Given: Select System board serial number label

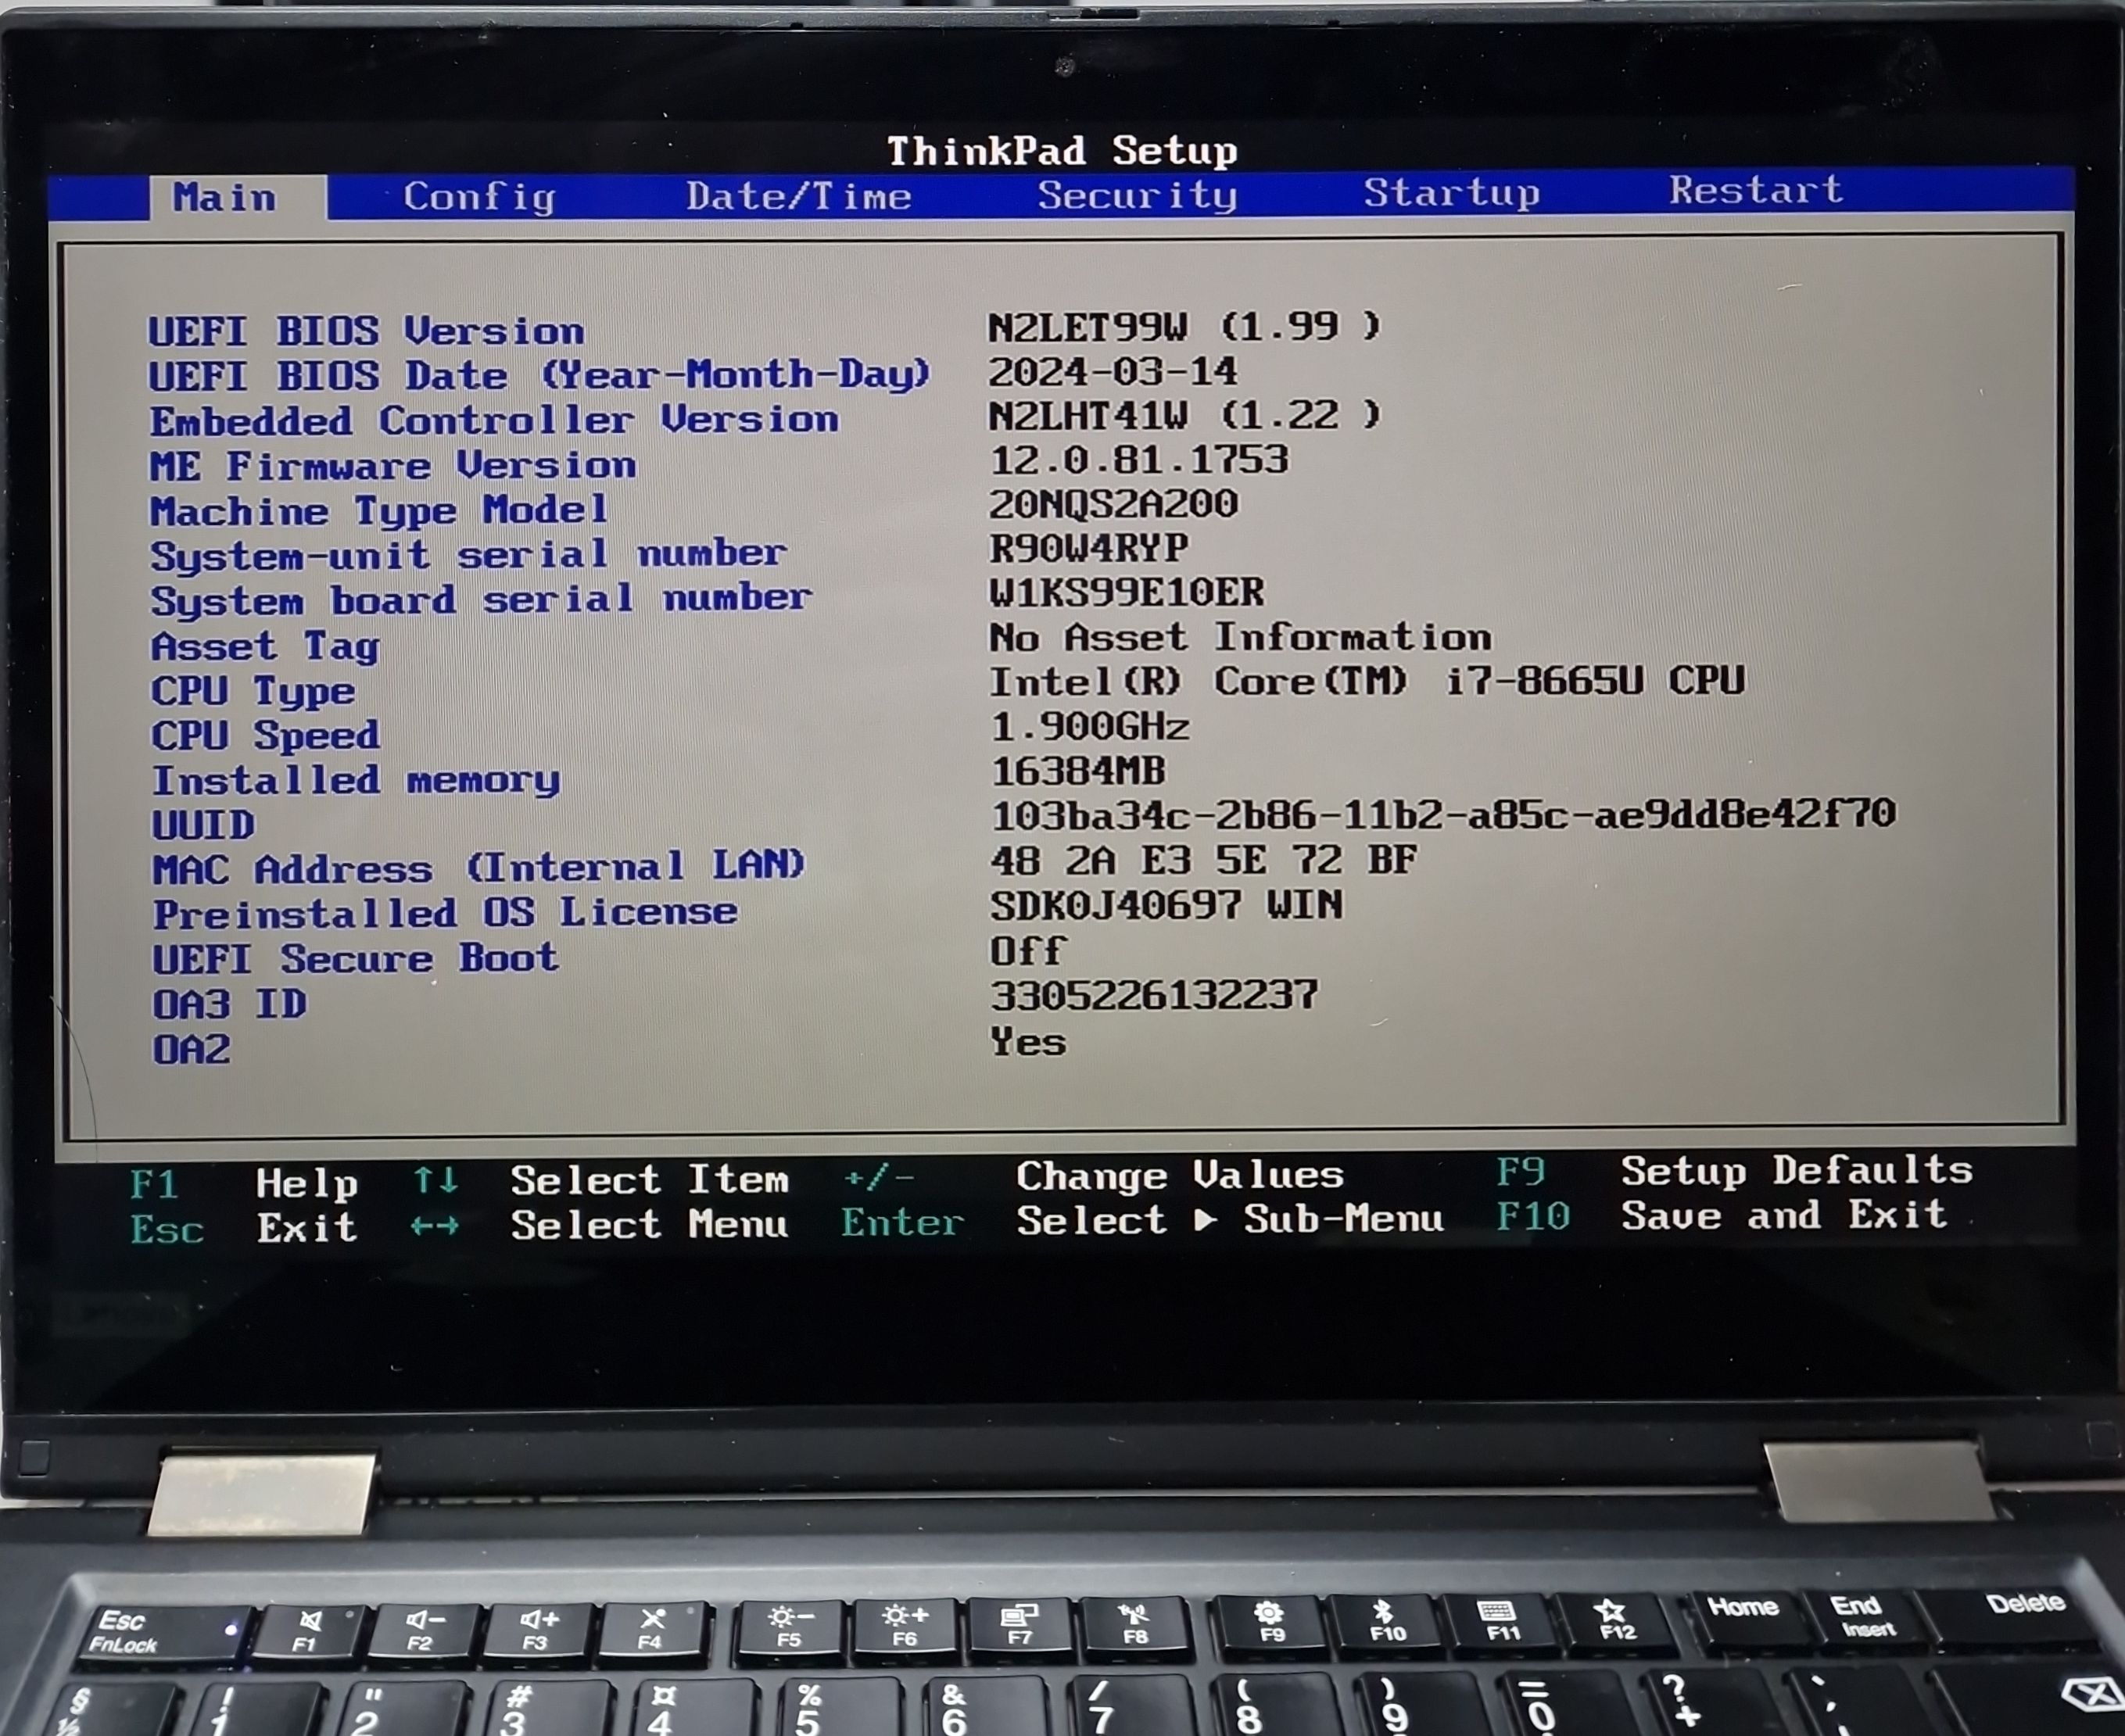Looking at the screenshot, I should pos(481,600).
